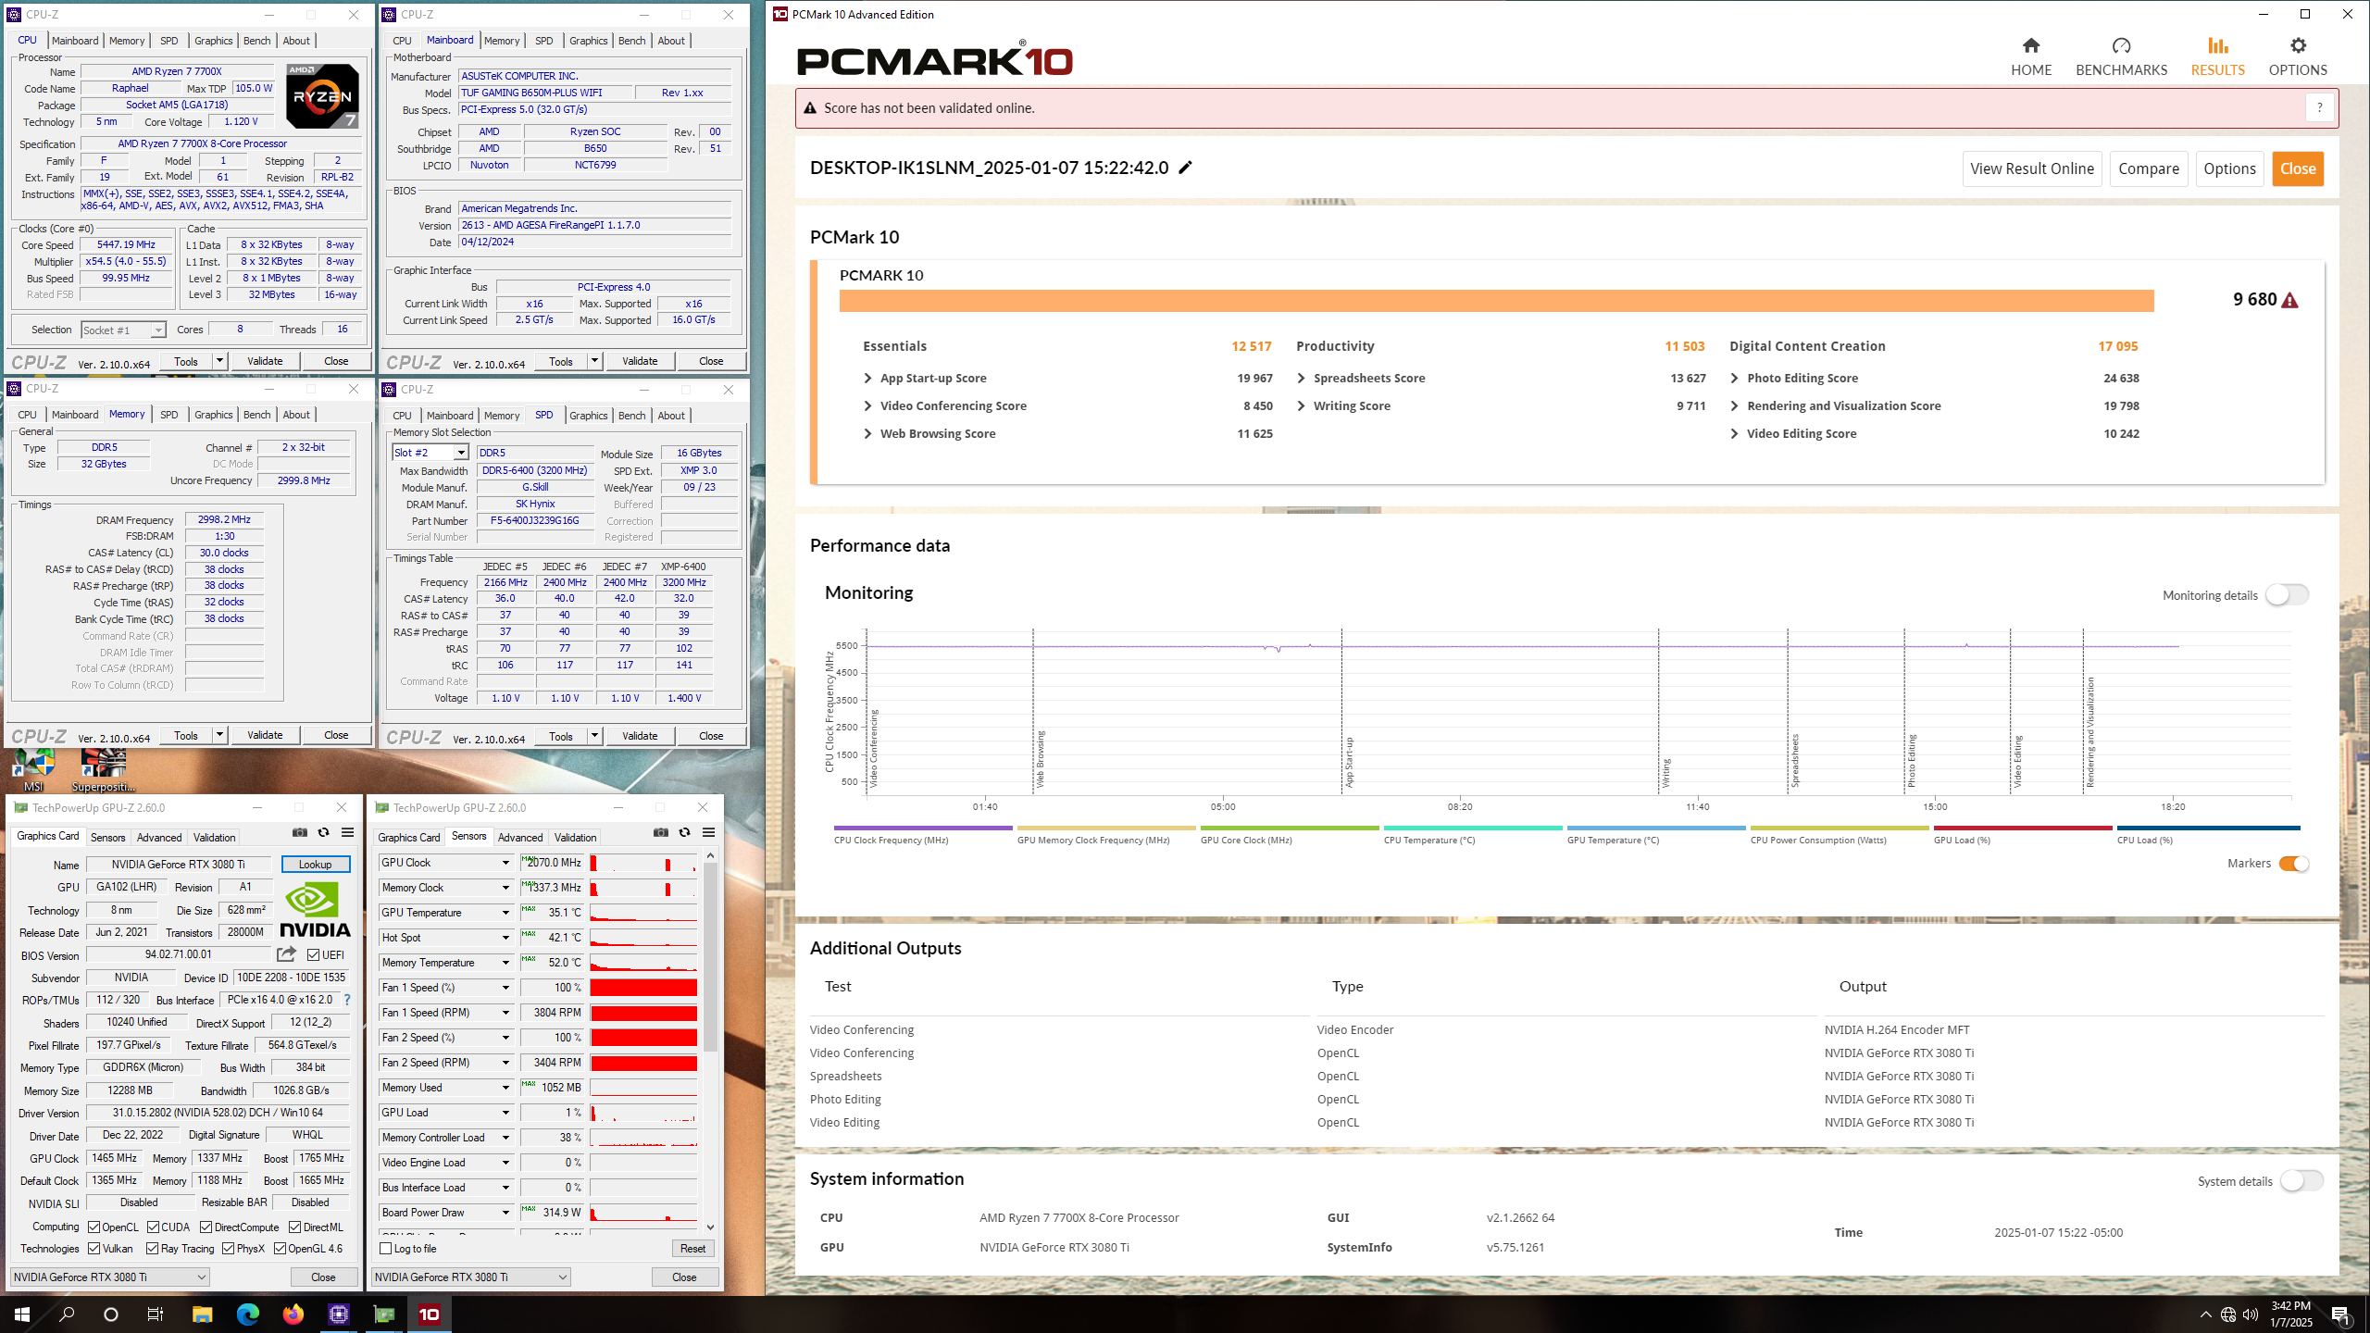Click the refresh icon in GPU-Z Graphics Card window
2370x1333 pixels.
323,832
